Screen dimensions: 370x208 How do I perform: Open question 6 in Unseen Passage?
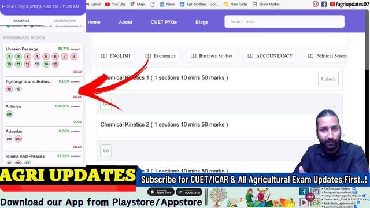55,57
